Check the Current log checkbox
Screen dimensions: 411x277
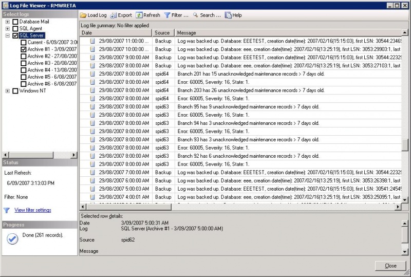tap(24, 42)
